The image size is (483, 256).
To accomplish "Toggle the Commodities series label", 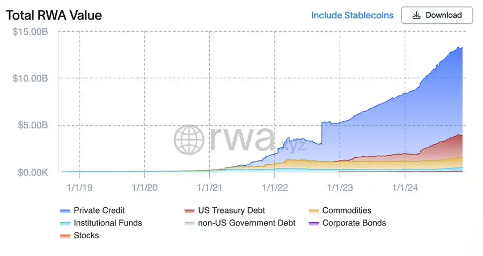I will (x=347, y=210).
